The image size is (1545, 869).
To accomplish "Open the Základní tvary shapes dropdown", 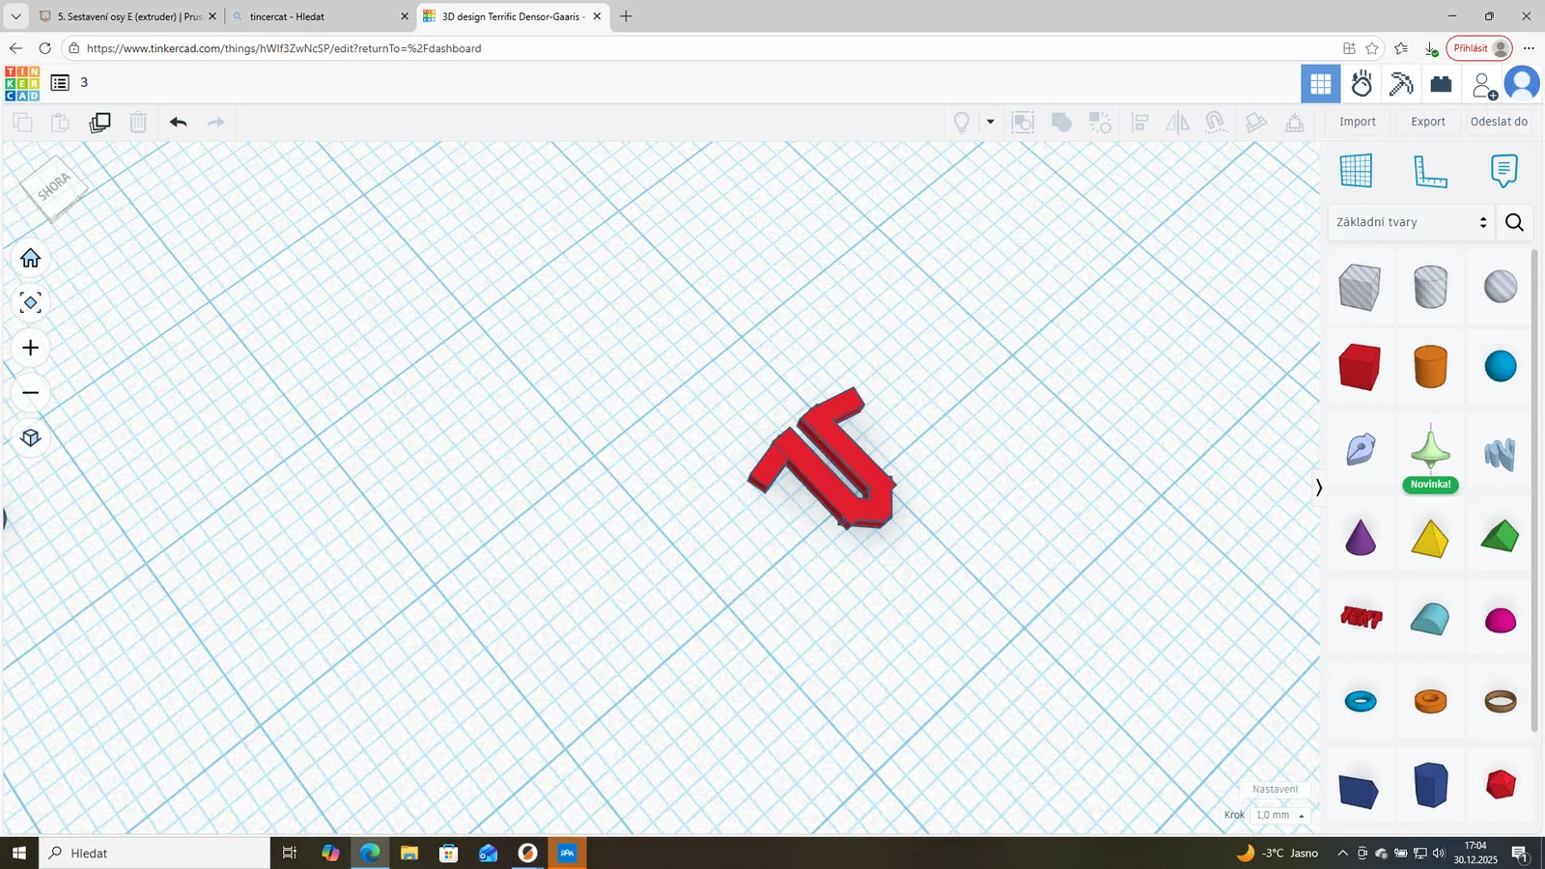I will (1410, 222).
